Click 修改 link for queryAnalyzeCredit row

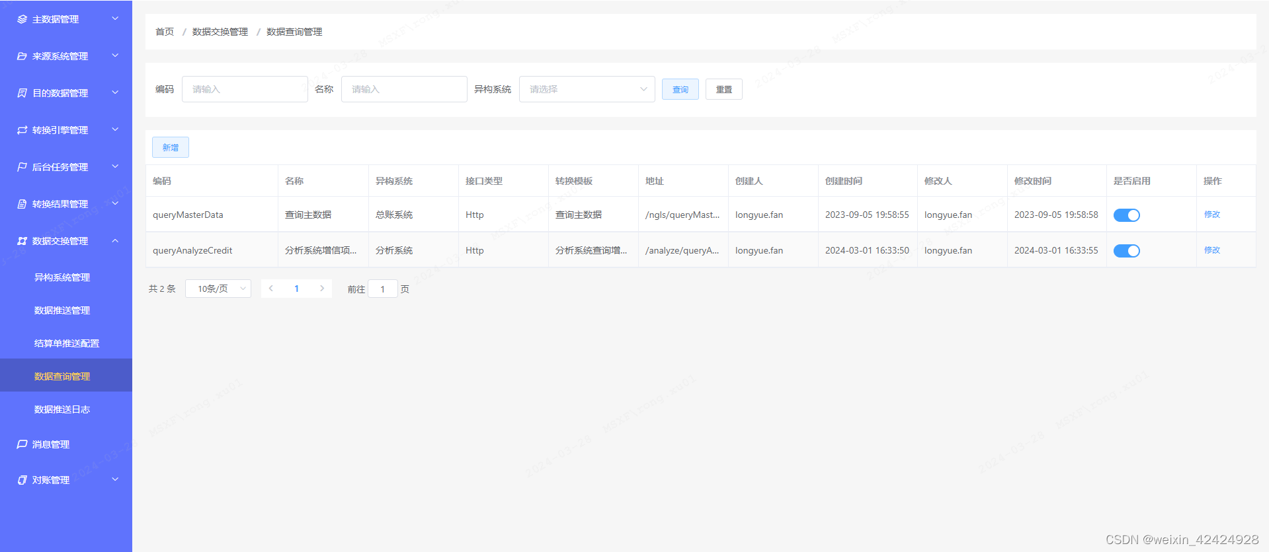[1212, 250]
